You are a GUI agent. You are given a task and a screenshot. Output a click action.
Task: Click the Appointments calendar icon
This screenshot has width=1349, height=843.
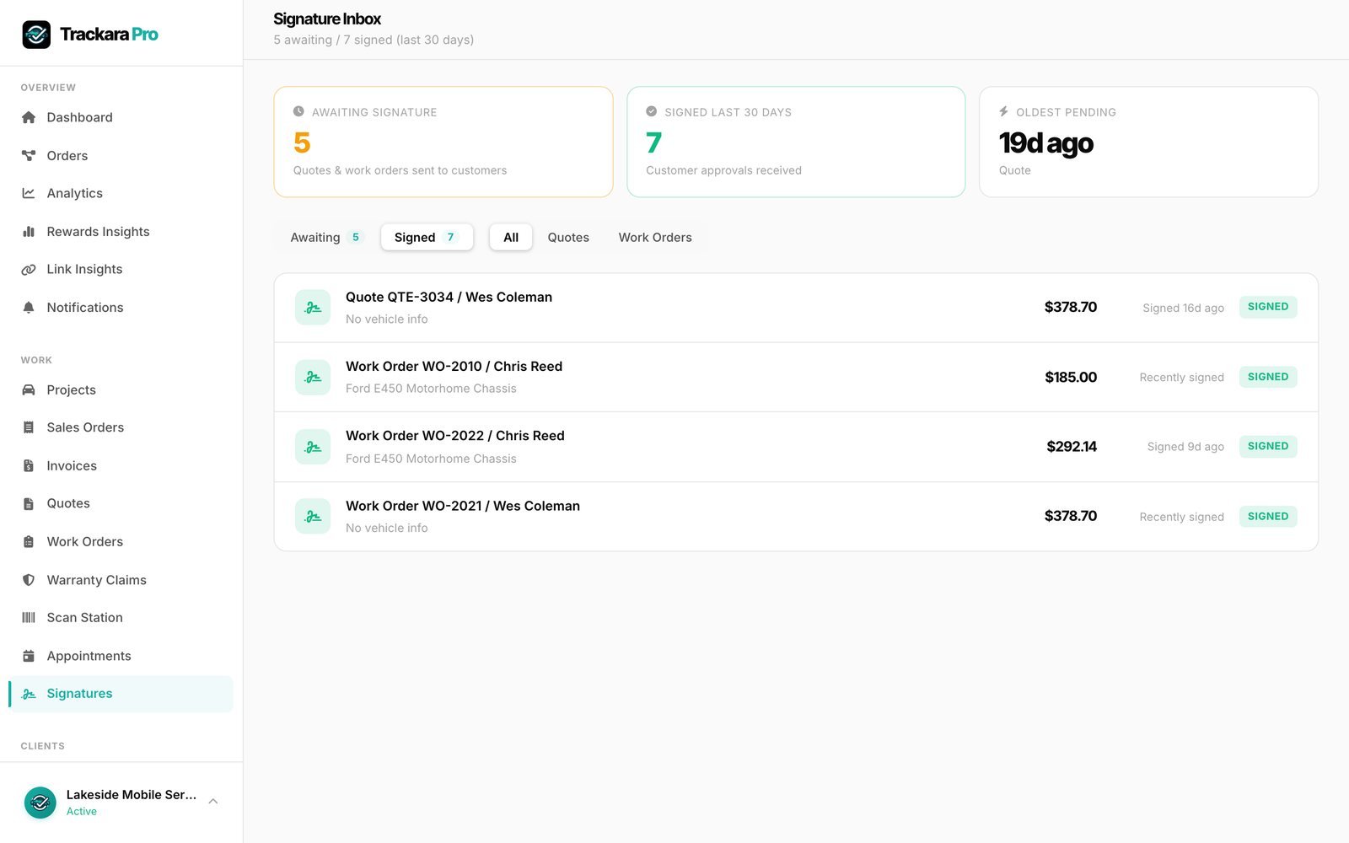[x=29, y=656]
